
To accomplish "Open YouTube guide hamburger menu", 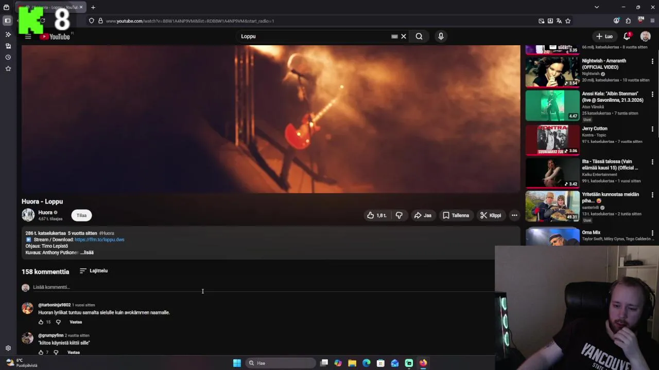I will point(28,36).
